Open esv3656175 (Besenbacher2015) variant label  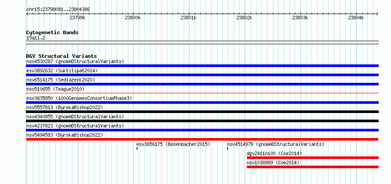coord(173,144)
